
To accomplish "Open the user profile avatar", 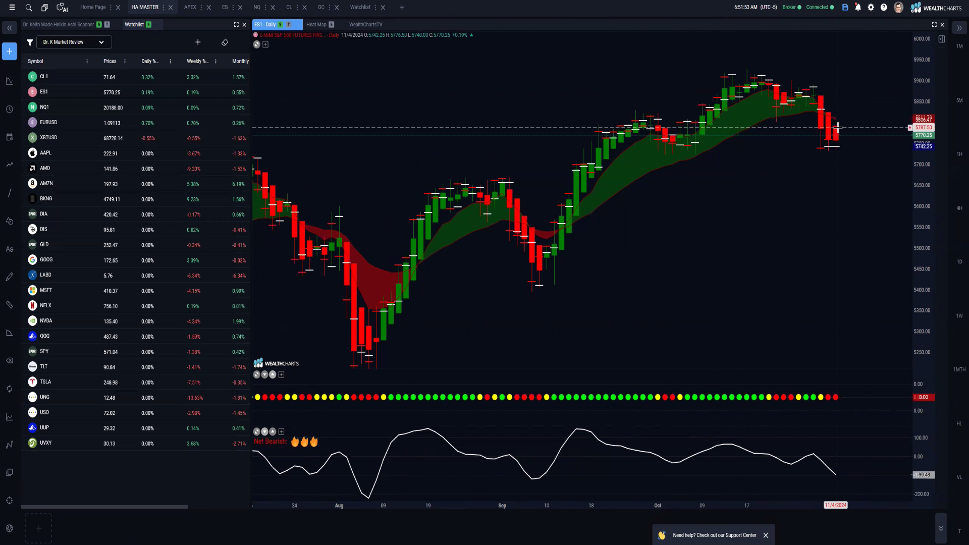I will tap(898, 8).
